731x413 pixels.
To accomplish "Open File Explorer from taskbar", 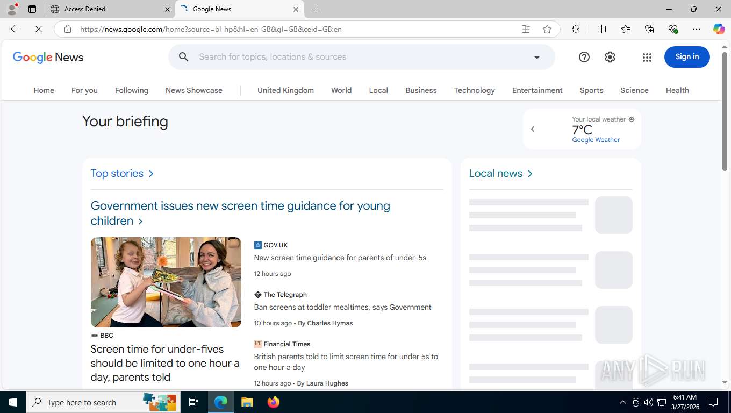I will pyautogui.click(x=247, y=402).
